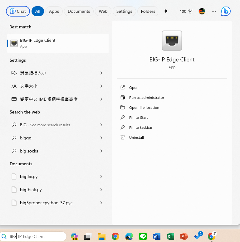This screenshot has height=242, width=240.
Task: Expand BIG see more search results chevron
Action: [x=101, y=125]
